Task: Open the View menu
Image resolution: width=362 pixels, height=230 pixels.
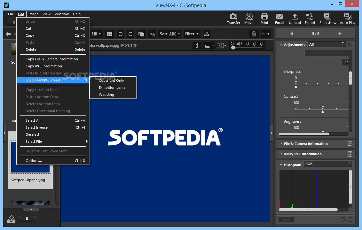Action: pos(46,14)
